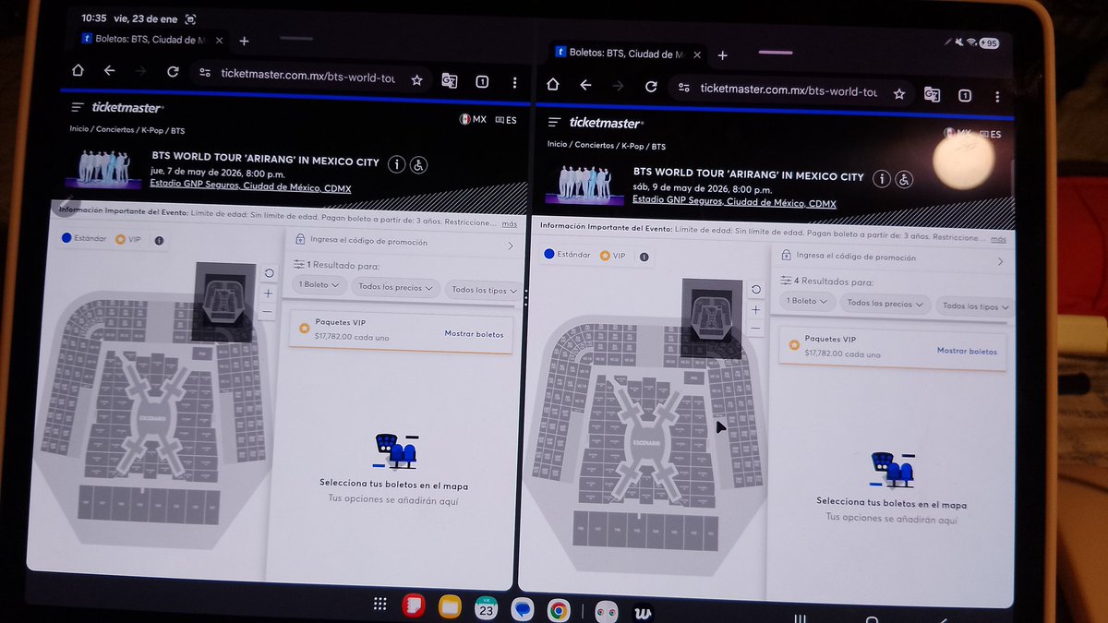Expand promo code row in right window

(891, 258)
